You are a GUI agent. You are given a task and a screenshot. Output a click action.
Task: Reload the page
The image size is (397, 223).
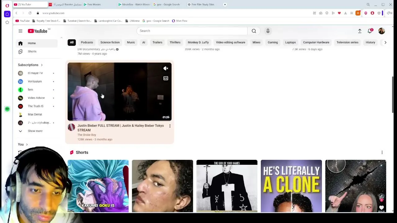point(30,13)
